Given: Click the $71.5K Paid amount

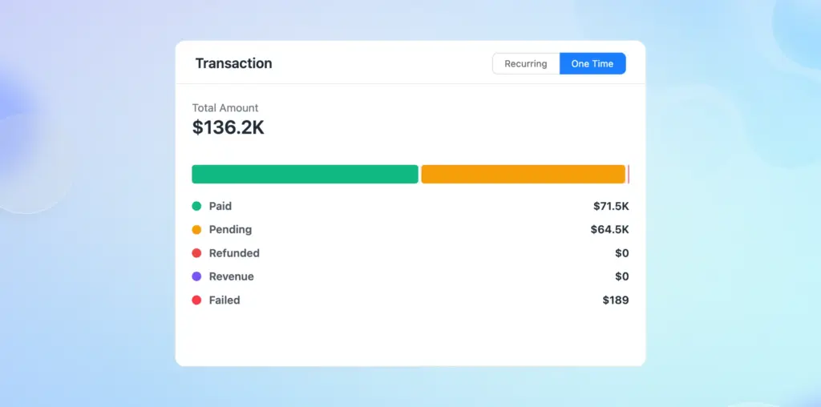Looking at the screenshot, I should [611, 206].
